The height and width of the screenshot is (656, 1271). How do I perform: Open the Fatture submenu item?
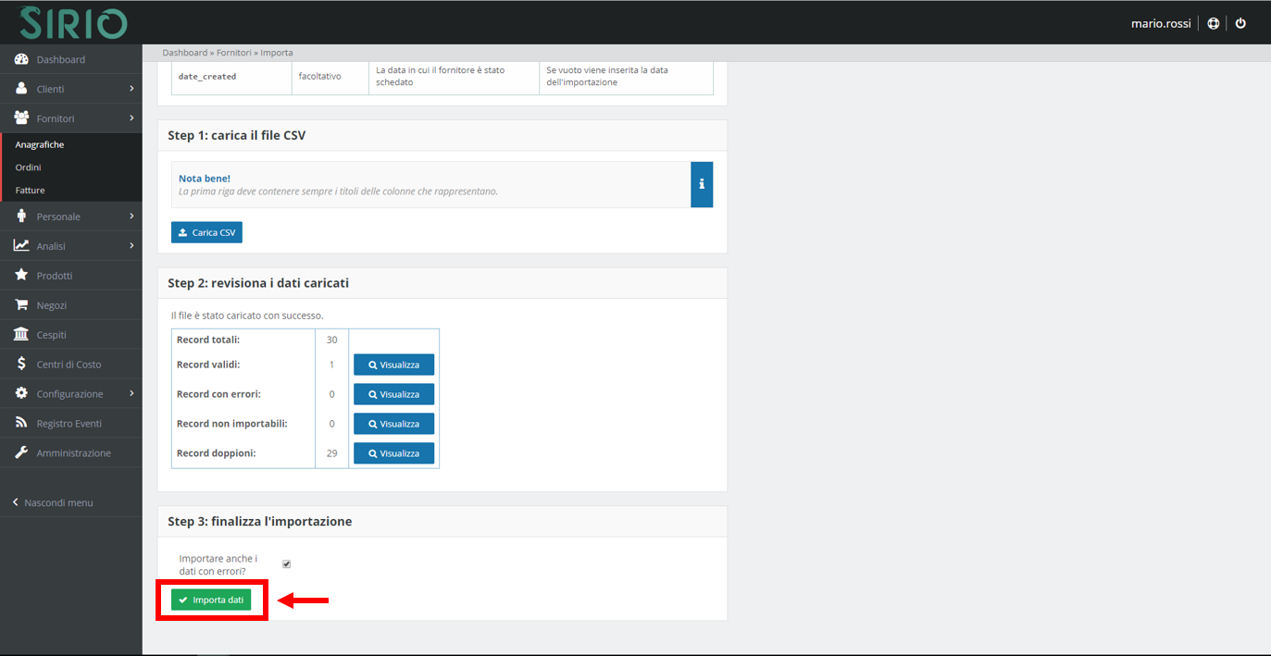click(x=30, y=191)
